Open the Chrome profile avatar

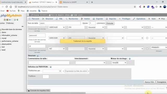(165, 7)
